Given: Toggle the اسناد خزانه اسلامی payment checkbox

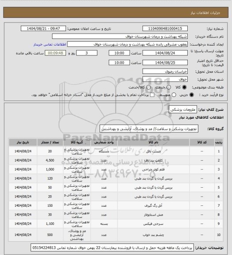Looking at the screenshot, I should coord(152,95).
